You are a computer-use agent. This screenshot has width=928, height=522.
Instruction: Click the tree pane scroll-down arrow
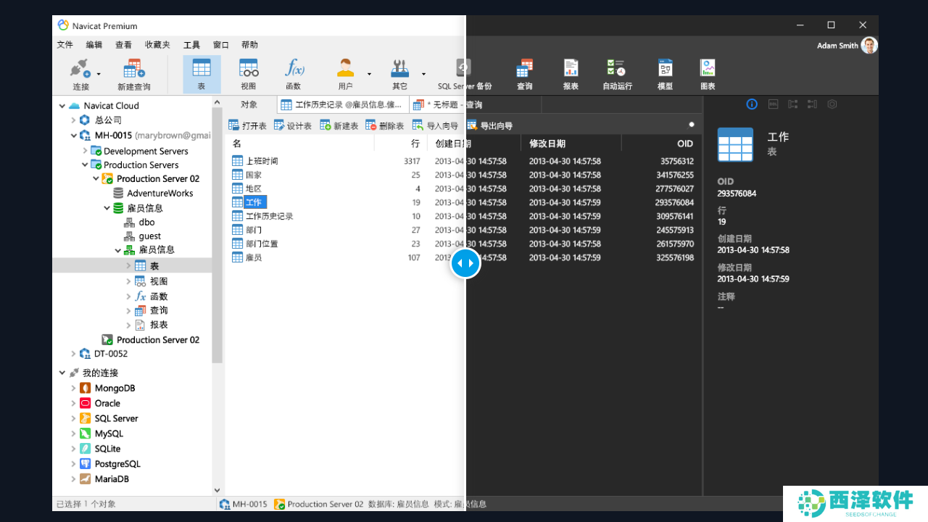pyautogui.click(x=217, y=490)
